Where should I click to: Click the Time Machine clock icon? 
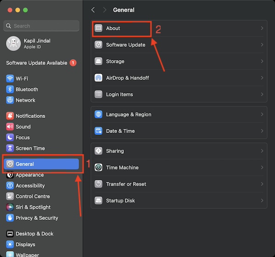(x=98, y=168)
